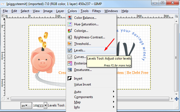Open the Select menu
This screenshot has width=180, height=112.
tap(25, 11)
